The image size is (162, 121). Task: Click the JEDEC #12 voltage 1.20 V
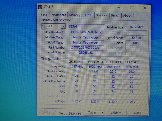tap(76, 101)
